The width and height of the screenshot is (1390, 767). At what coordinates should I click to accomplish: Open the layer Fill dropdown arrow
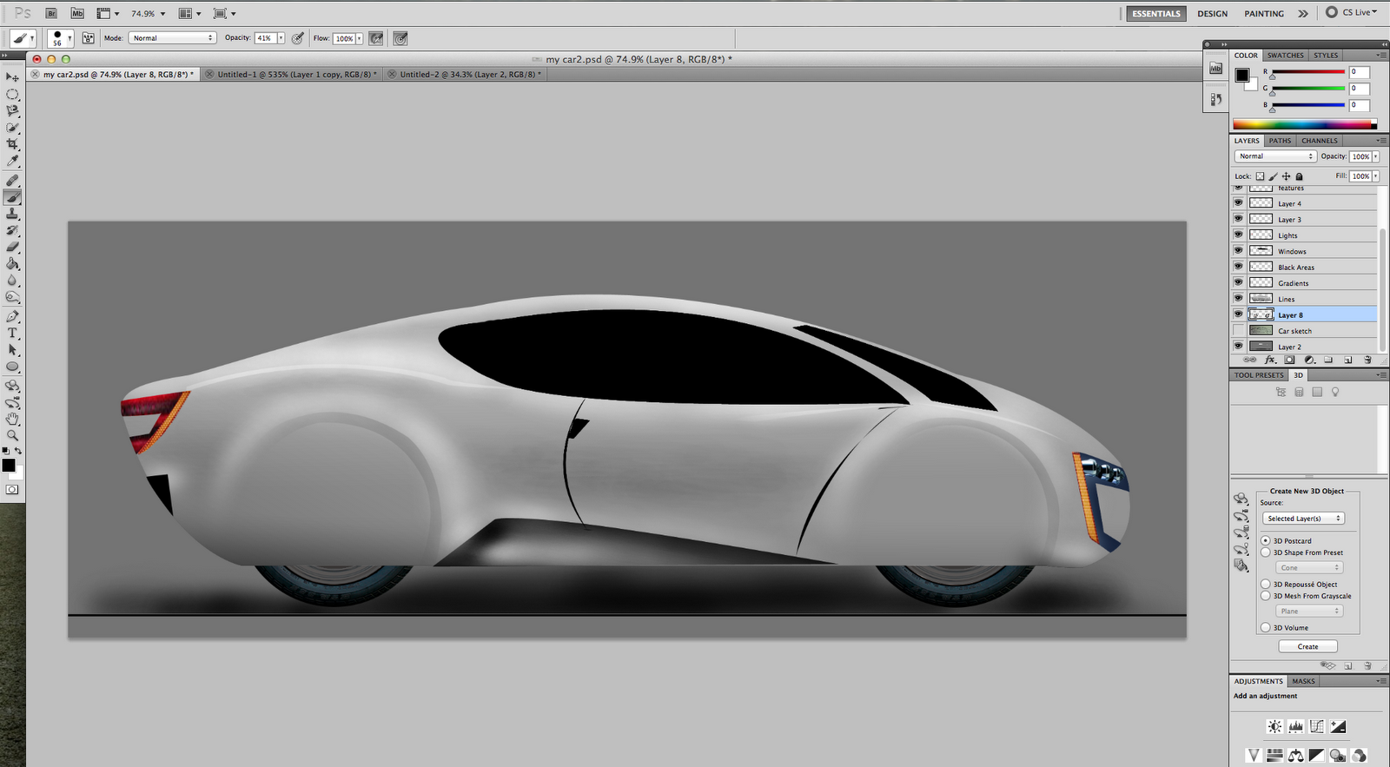tap(1375, 176)
